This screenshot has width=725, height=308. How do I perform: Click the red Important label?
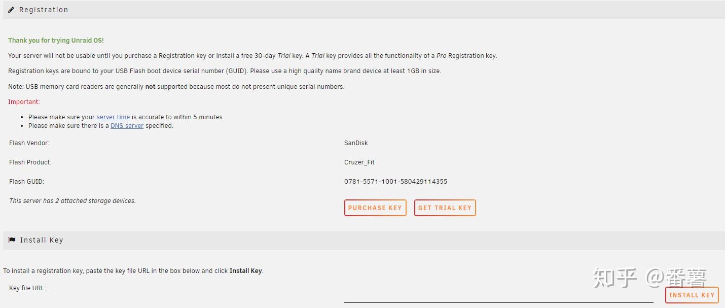tap(24, 102)
